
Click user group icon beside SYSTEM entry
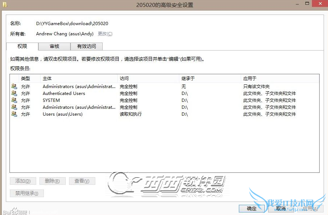[14, 100]
